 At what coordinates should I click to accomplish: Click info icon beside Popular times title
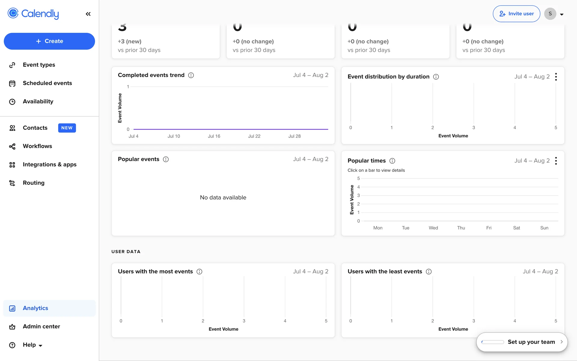(x=392, y=161)
